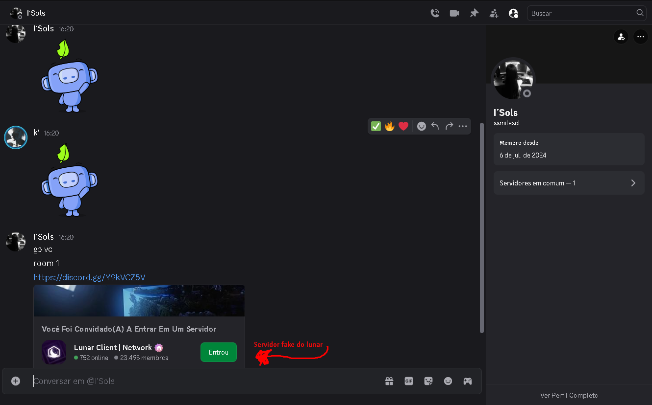
Task: Open the attachment plus button
Action: point(16,381)
